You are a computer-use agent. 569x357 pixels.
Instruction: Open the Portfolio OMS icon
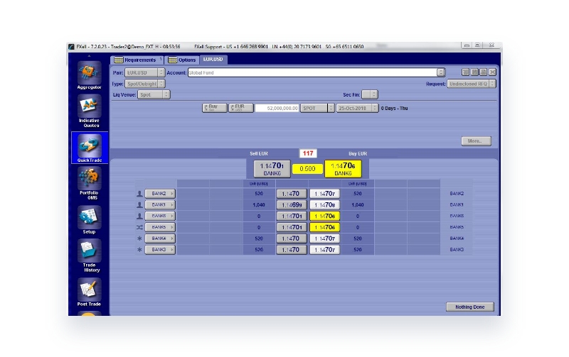coord(89,180)
